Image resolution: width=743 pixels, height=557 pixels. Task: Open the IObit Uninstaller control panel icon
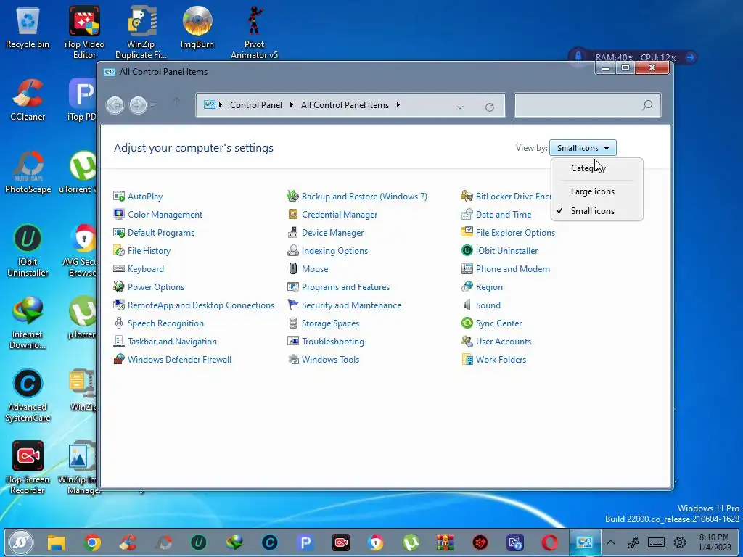(467, 250)
